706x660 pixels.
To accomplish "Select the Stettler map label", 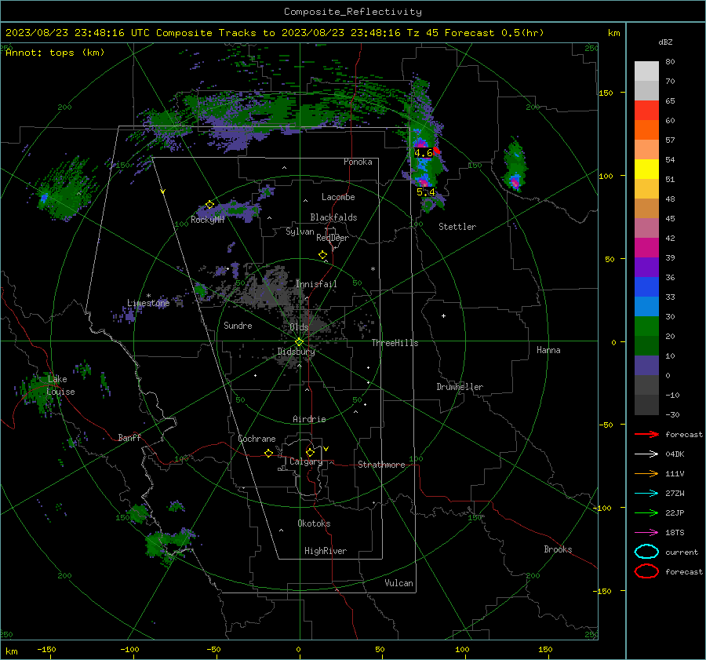I will 457,227.
